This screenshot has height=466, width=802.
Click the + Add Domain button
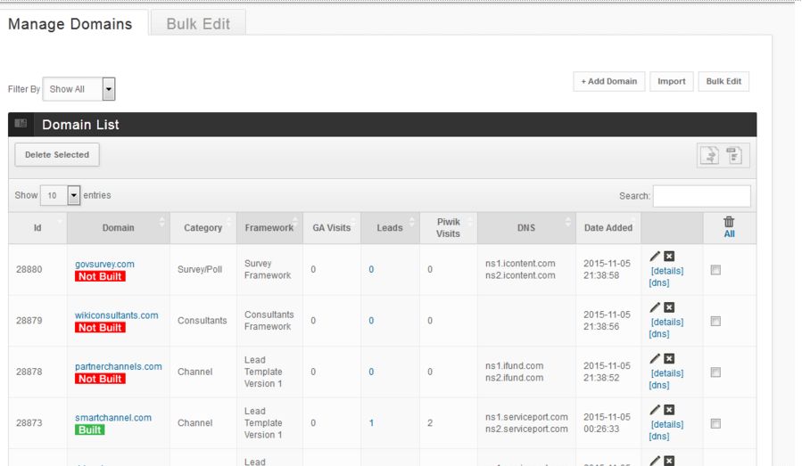[608, 81]
